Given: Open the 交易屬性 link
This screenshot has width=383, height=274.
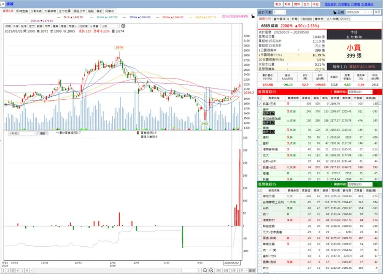Looking at the screenshot, I should coord(344,4).
